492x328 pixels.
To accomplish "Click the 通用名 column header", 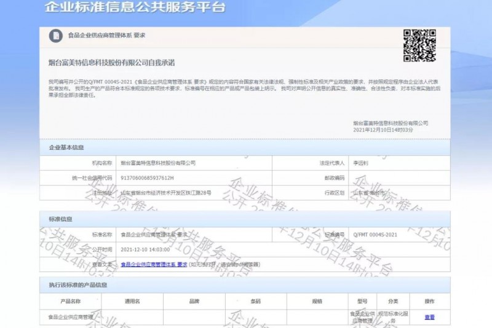I will (x=132, y=302).
